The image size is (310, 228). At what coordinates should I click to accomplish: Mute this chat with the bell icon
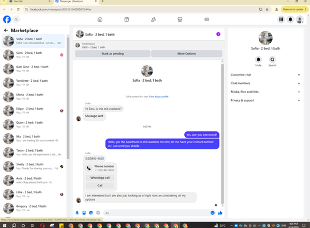coord(259,59)
